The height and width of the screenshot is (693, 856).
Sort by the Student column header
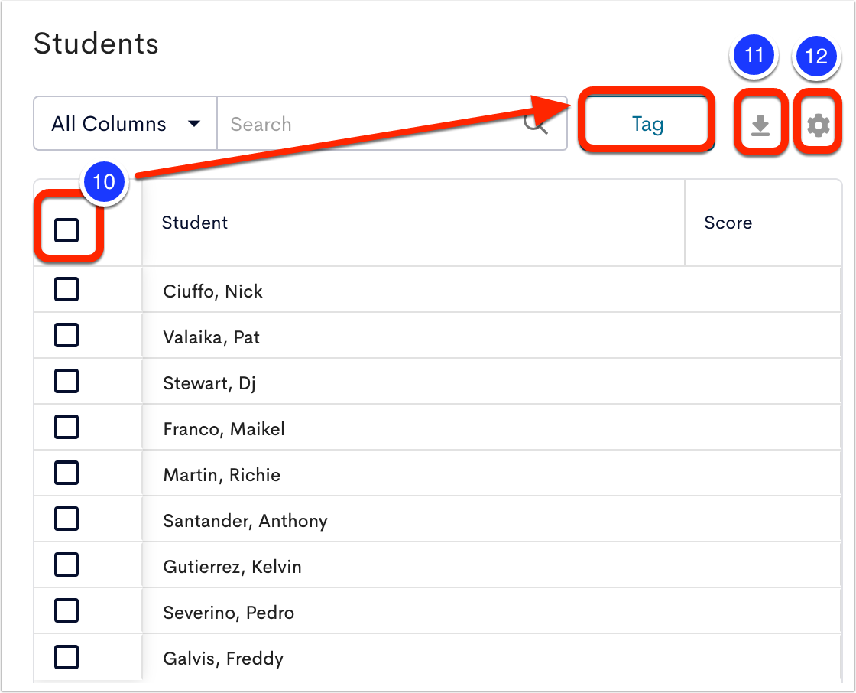(x=194, y=223)
